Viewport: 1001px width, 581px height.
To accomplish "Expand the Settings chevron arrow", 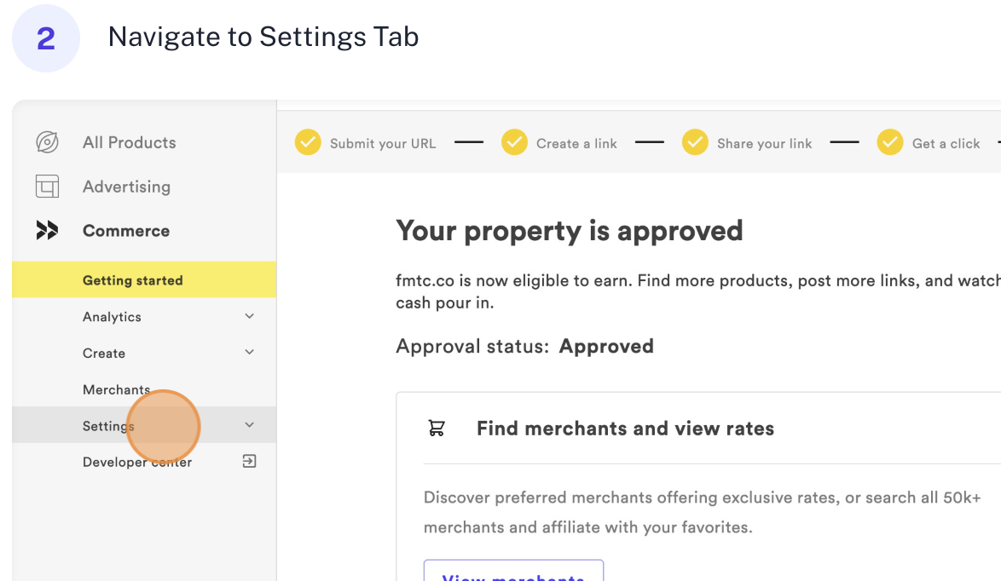I will tap(249, 425).
